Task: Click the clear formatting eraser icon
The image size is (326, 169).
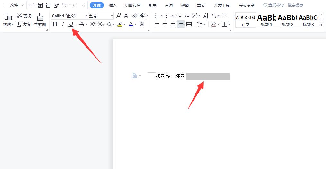Action: pos(135,16)
